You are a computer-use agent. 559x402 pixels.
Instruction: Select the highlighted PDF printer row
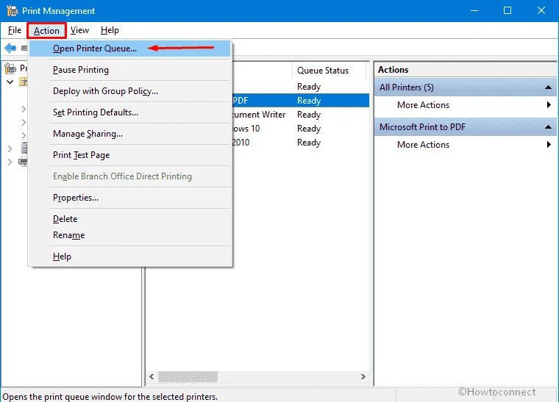pos(301,101)
